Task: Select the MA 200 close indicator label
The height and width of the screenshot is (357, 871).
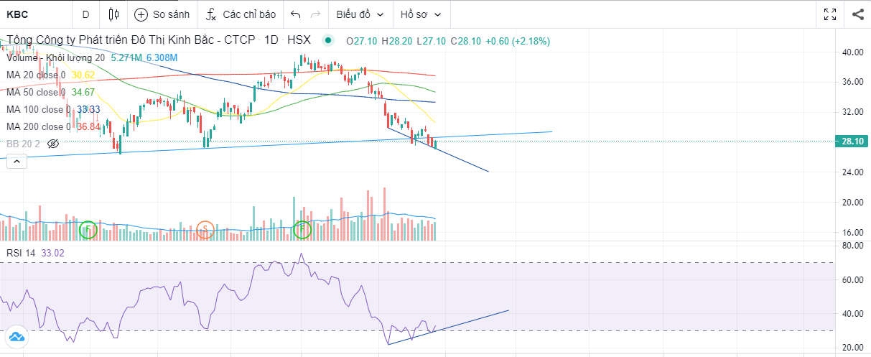Action: (x=35, y=126)
